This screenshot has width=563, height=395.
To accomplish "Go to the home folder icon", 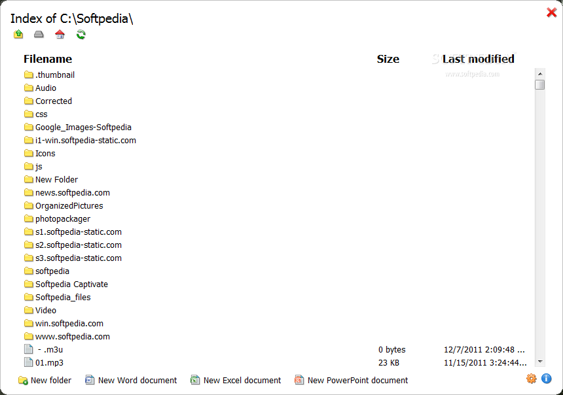I will [60, 35].
